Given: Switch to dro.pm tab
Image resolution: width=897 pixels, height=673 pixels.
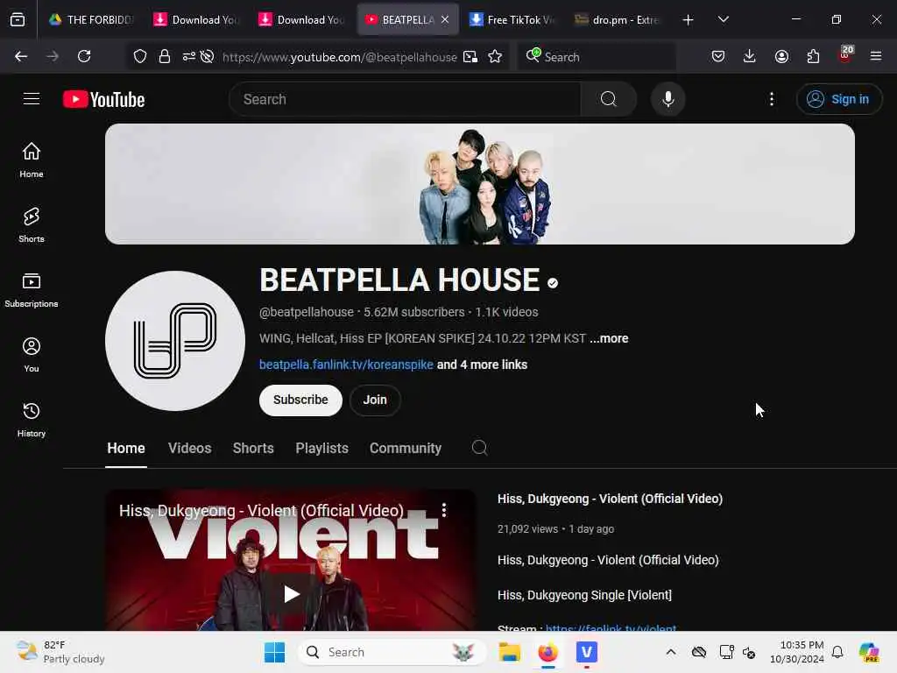Looking at the screenshot, I should 618,19.
